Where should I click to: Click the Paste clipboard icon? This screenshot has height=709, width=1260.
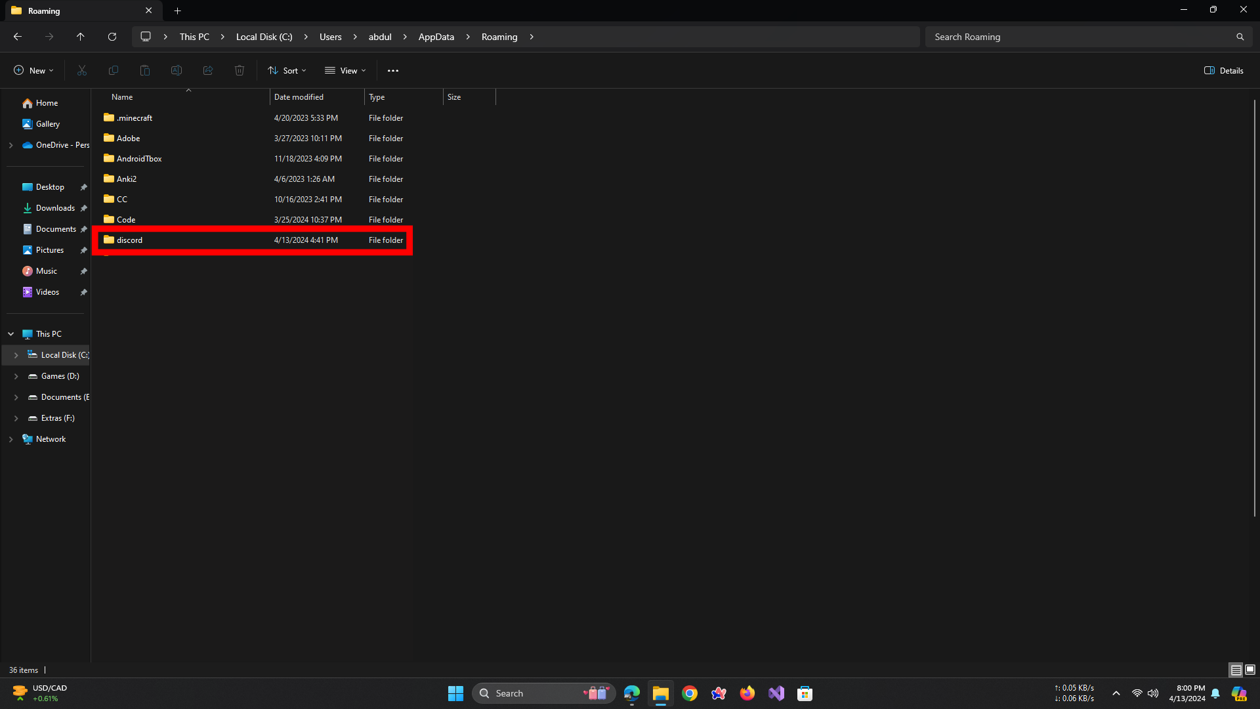[x=145, y=70]
